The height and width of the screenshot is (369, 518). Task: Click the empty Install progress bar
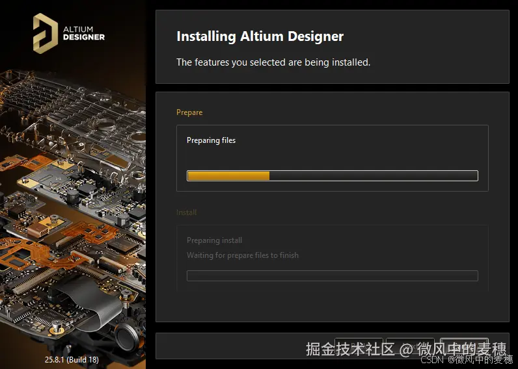click(x=333, y=275)
